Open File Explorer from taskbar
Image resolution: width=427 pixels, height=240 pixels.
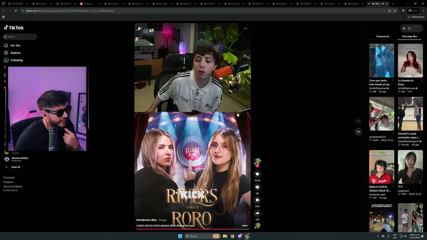click(x=225, y=236)
